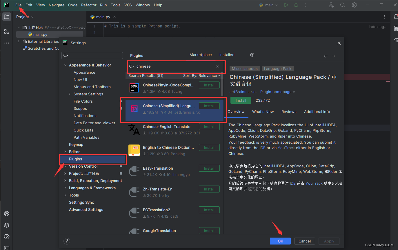398x250 pixels.
Task: Open the Project view dropdown
Action: pos(25,17)
